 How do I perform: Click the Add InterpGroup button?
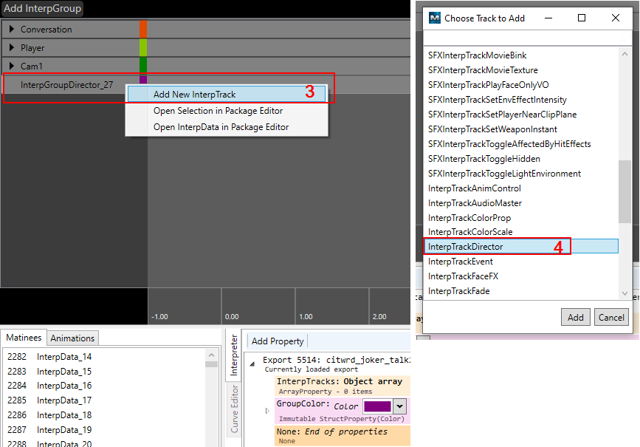43,8
